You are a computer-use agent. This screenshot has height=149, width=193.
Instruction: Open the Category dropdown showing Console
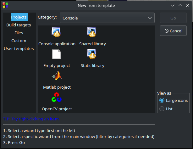point(107,18)
